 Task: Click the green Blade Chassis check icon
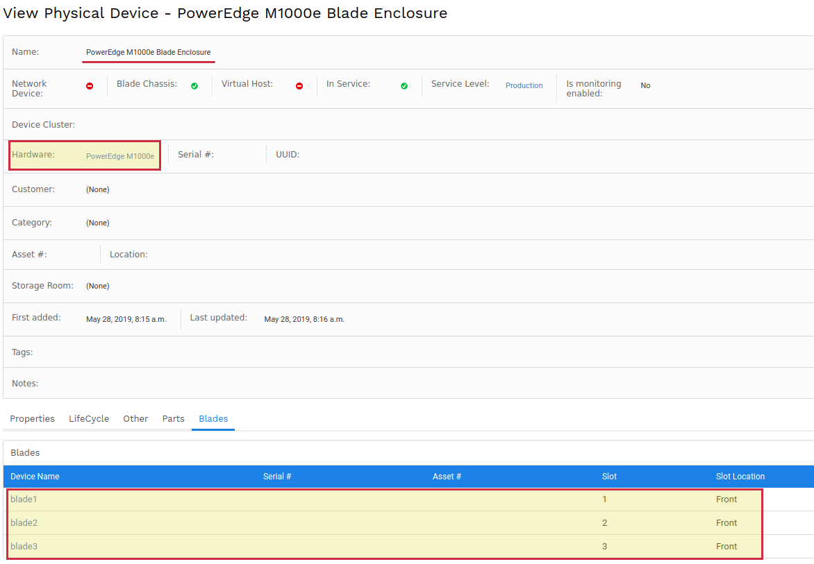click(194, 86)
